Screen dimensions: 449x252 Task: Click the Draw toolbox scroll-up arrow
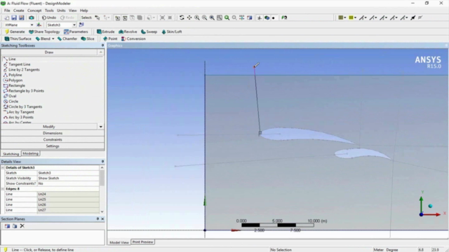(x=101, y=52)
